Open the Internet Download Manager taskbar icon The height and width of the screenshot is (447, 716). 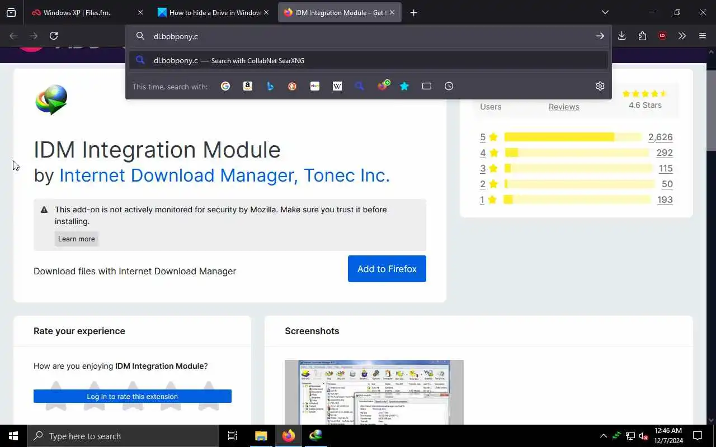[316, 436]
